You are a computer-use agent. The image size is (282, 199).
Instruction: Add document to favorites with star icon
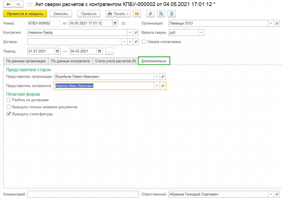[x=29, y=4]
